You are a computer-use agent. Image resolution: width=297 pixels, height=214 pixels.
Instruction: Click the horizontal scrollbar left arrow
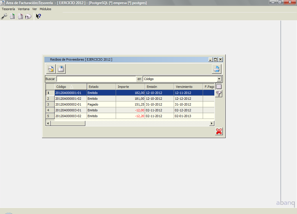click(x=48, y=123)
